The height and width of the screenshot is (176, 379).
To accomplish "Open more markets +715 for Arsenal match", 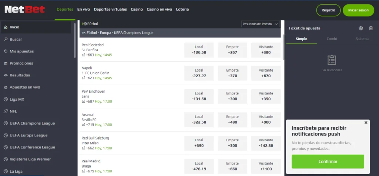I will click(x=90, y=125).
